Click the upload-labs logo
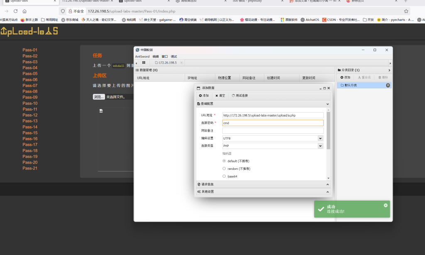 29,32
